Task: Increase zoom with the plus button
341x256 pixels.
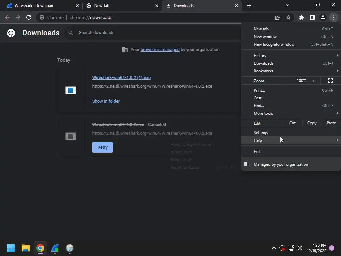Action: pyautogui.click(x=314, y=81)
